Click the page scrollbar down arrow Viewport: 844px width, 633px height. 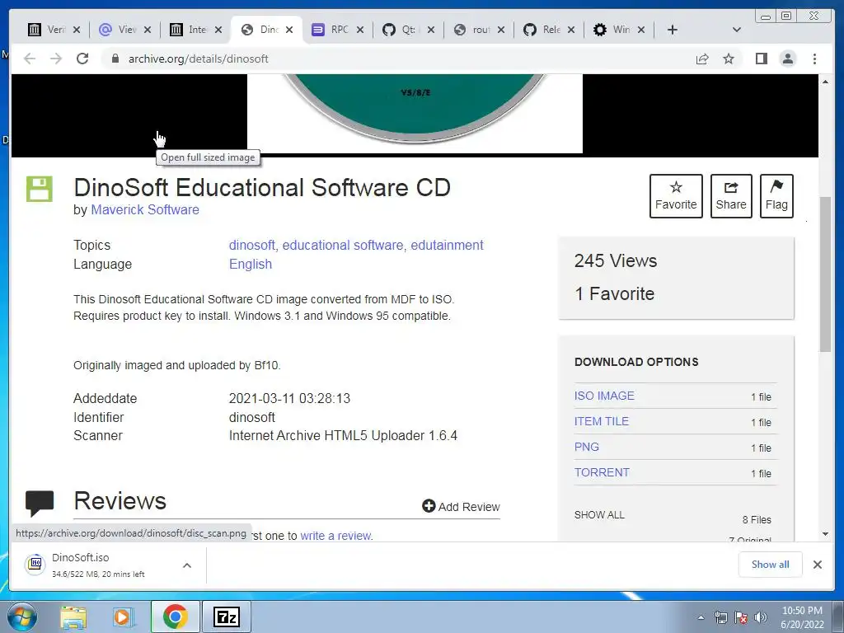tap(825, 534)
